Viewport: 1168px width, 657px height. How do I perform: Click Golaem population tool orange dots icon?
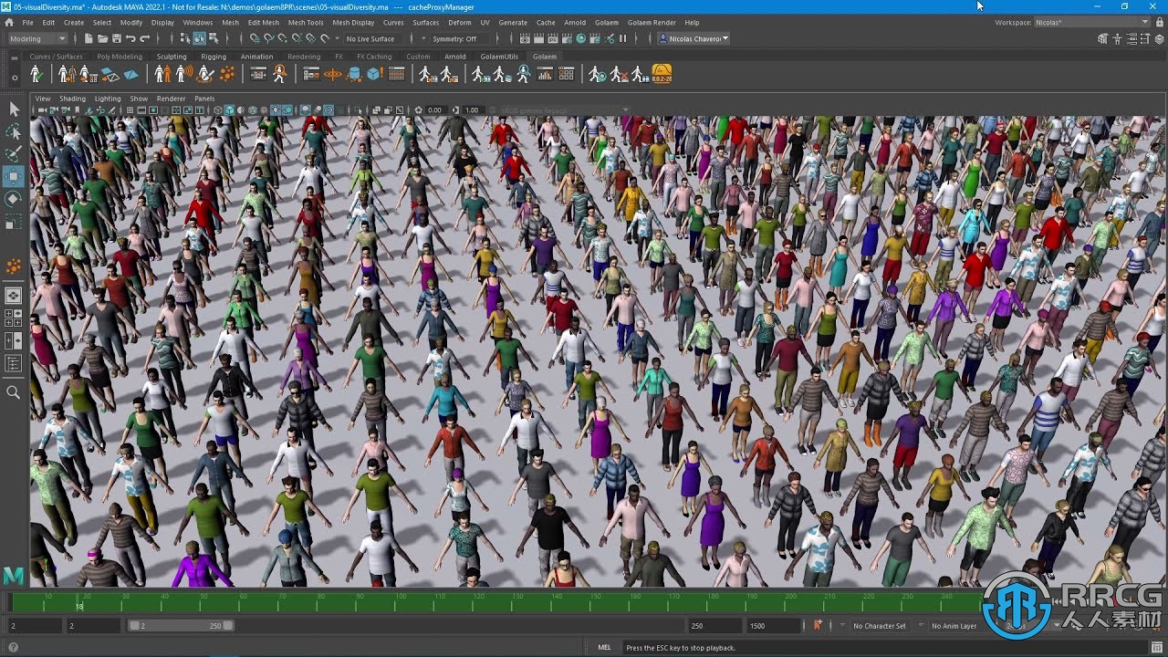click(226, 74)
